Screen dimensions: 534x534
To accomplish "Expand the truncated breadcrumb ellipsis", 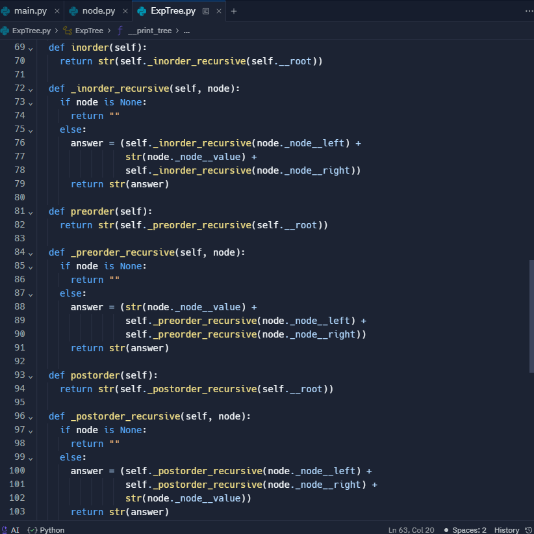I will click(x=186, y=30).
